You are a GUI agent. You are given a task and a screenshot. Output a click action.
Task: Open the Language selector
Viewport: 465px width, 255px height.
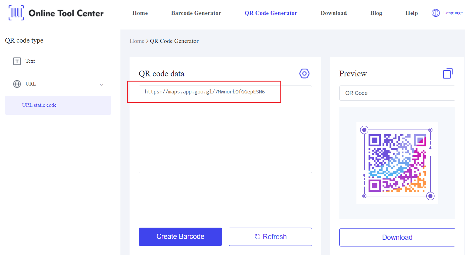point(453,13)
